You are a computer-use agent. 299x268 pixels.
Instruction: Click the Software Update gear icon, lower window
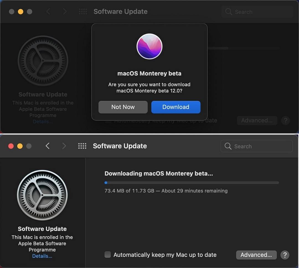click(x=42, y=195)
